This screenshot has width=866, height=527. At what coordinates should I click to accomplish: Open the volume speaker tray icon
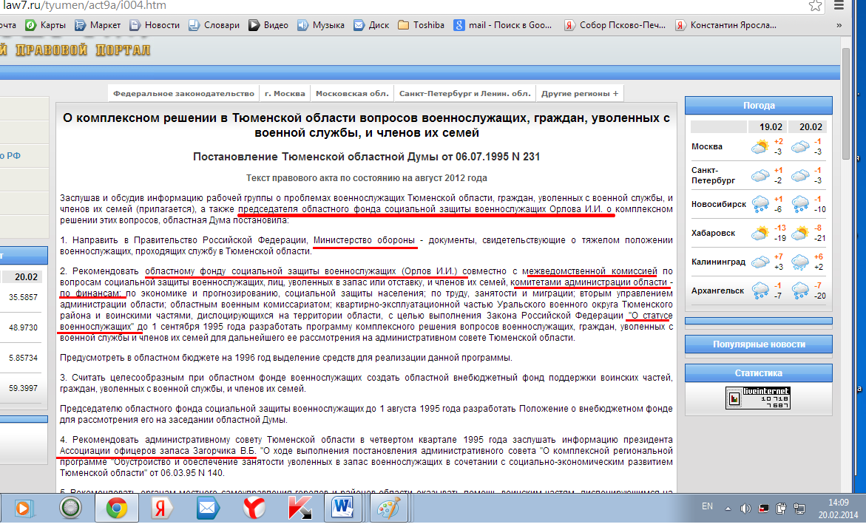pos(745,509)
